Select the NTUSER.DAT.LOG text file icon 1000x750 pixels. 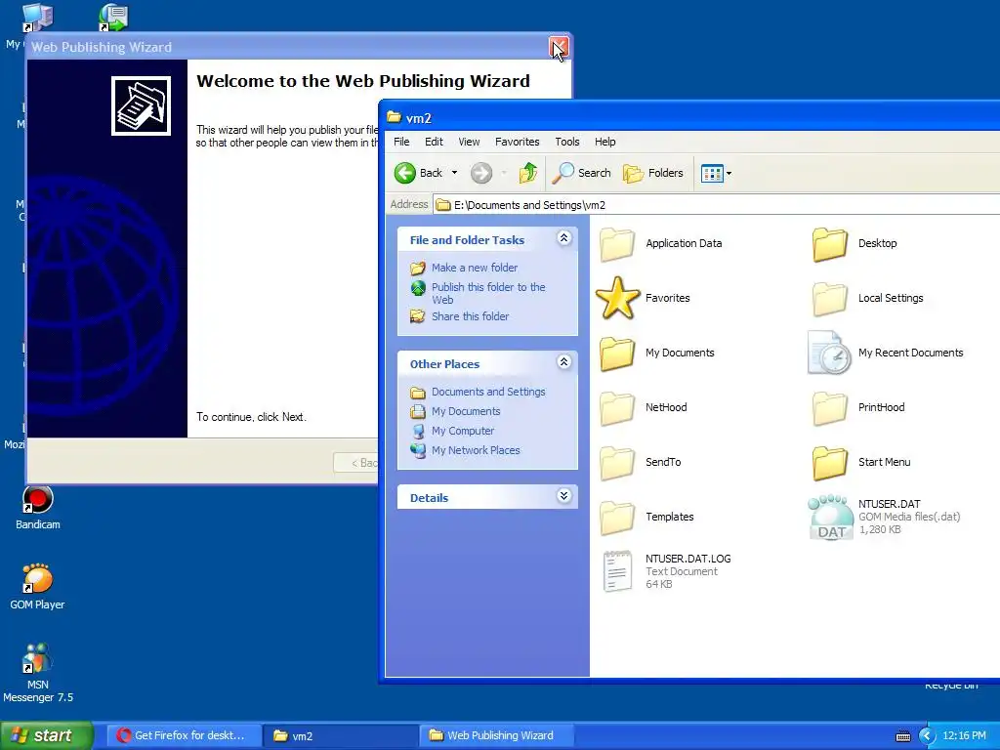pyautogui.click(x=617, y=571)
